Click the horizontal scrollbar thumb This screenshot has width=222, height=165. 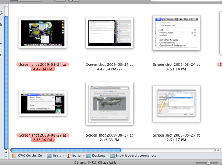pos(66,150)
